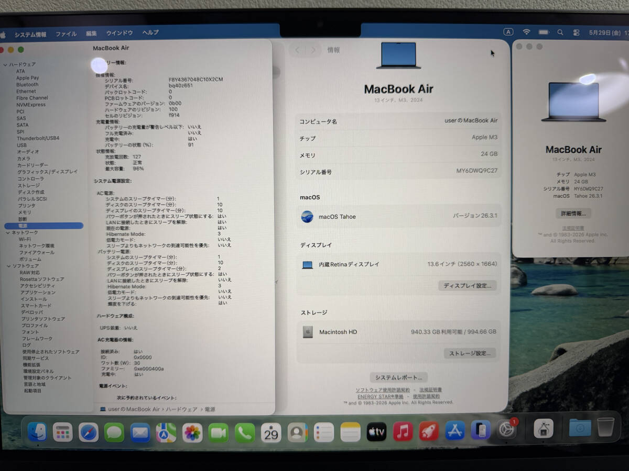This screenshot has height=471, width=629.
Task: Open System Settings with badge in Dock
Action: [x=507, y=429]
